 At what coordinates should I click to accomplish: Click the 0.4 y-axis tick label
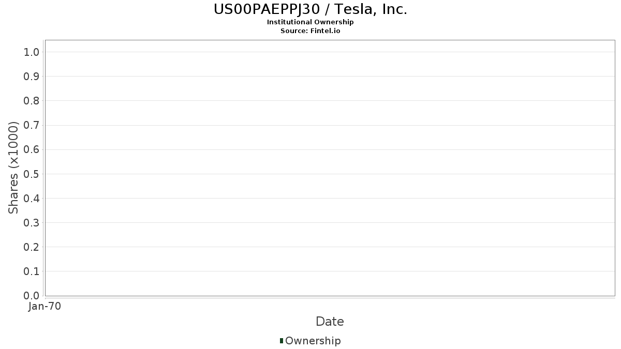[x=32, y=199]
